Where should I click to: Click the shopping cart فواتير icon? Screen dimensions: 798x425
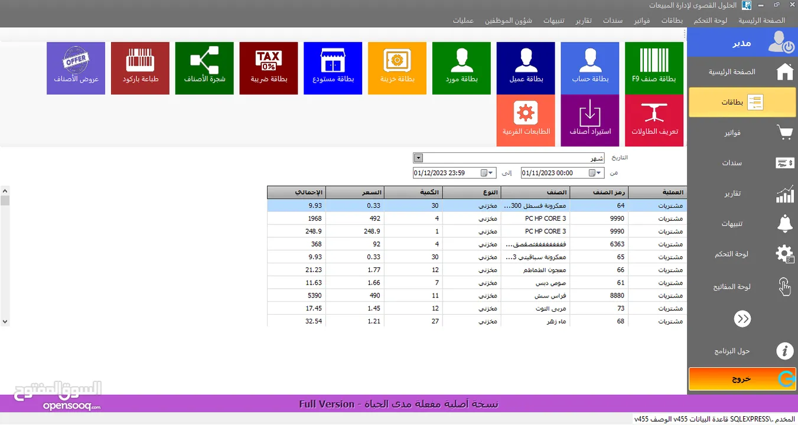[x=784, y=133]
